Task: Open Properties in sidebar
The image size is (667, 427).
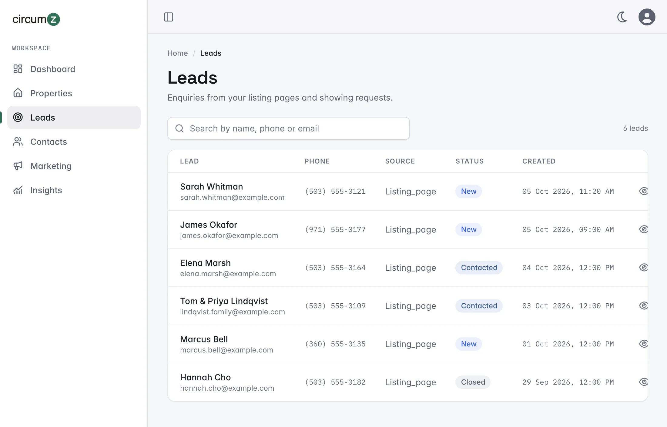Action: [74, 93]
